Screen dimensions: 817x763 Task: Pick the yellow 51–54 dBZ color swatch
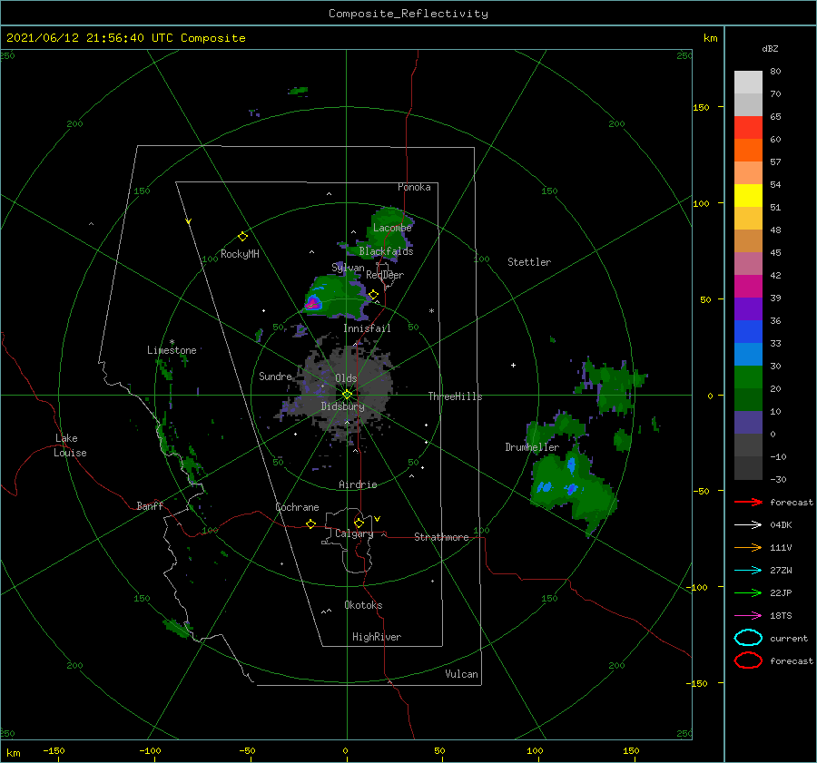point(748,196)
